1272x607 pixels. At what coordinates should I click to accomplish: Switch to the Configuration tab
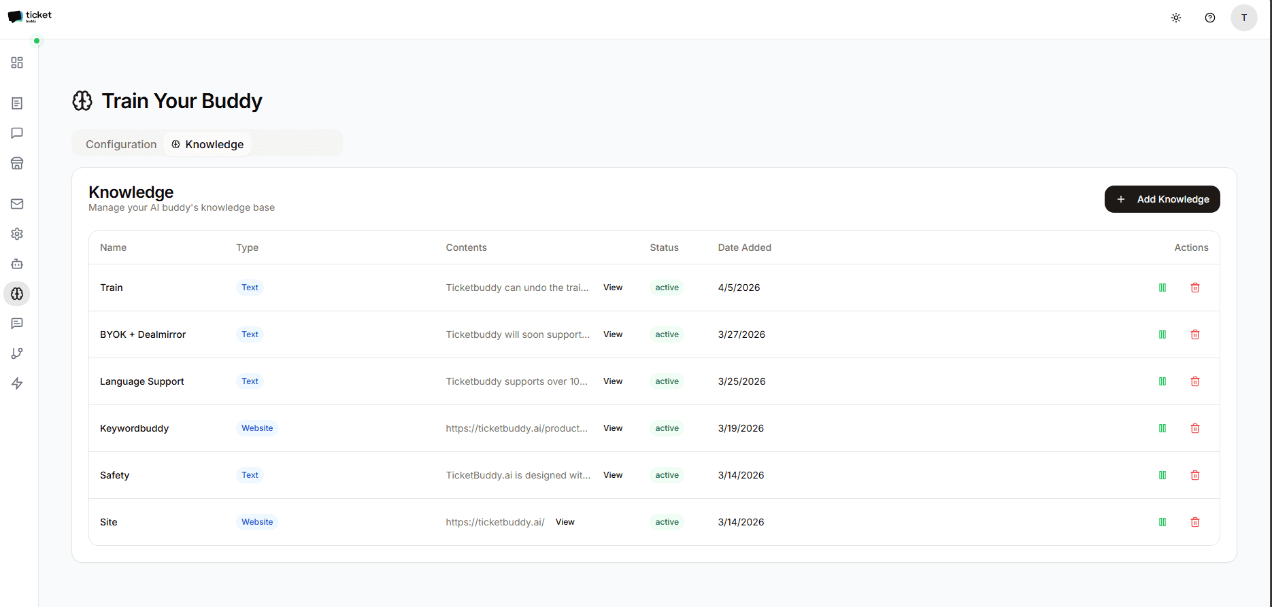click(x=121, y=144)
